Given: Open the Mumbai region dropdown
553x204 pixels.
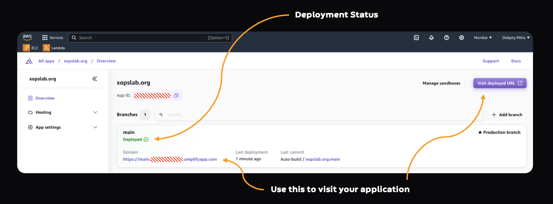Looking at the screenshot, I should click(x=483, y=37).
